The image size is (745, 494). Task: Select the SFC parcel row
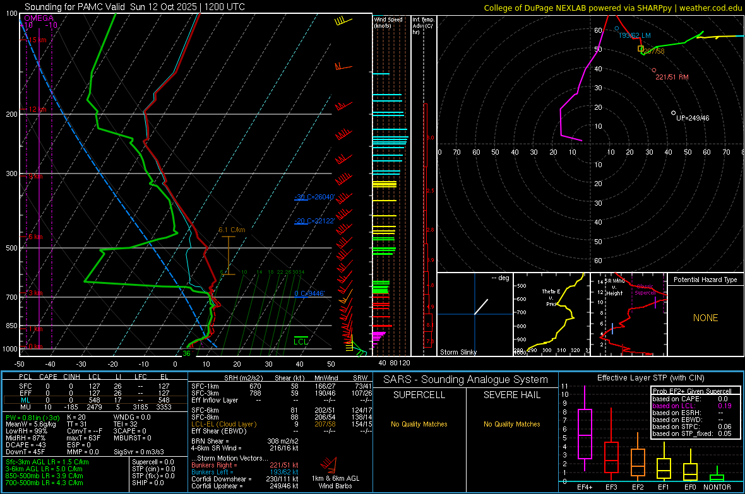pyautogui.click(x=95, y=386)
